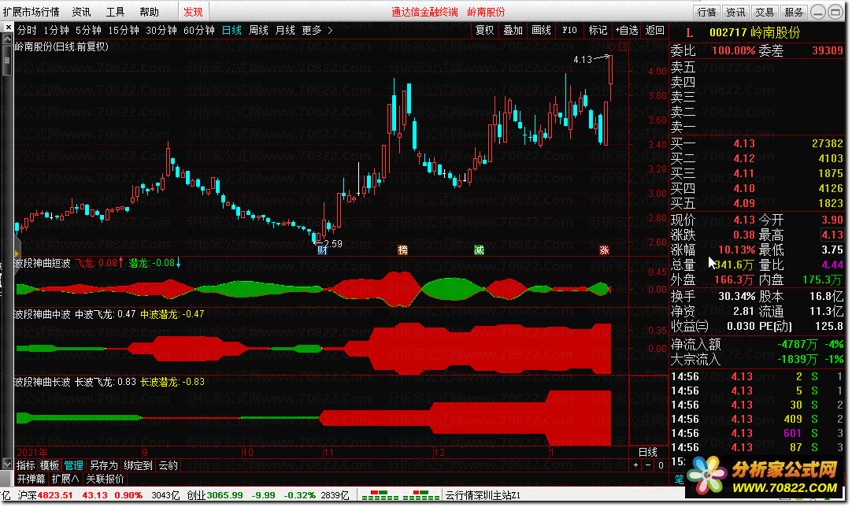Activate the 画线 drawing tool
The image size is (852, 507).
pos(541,31)
